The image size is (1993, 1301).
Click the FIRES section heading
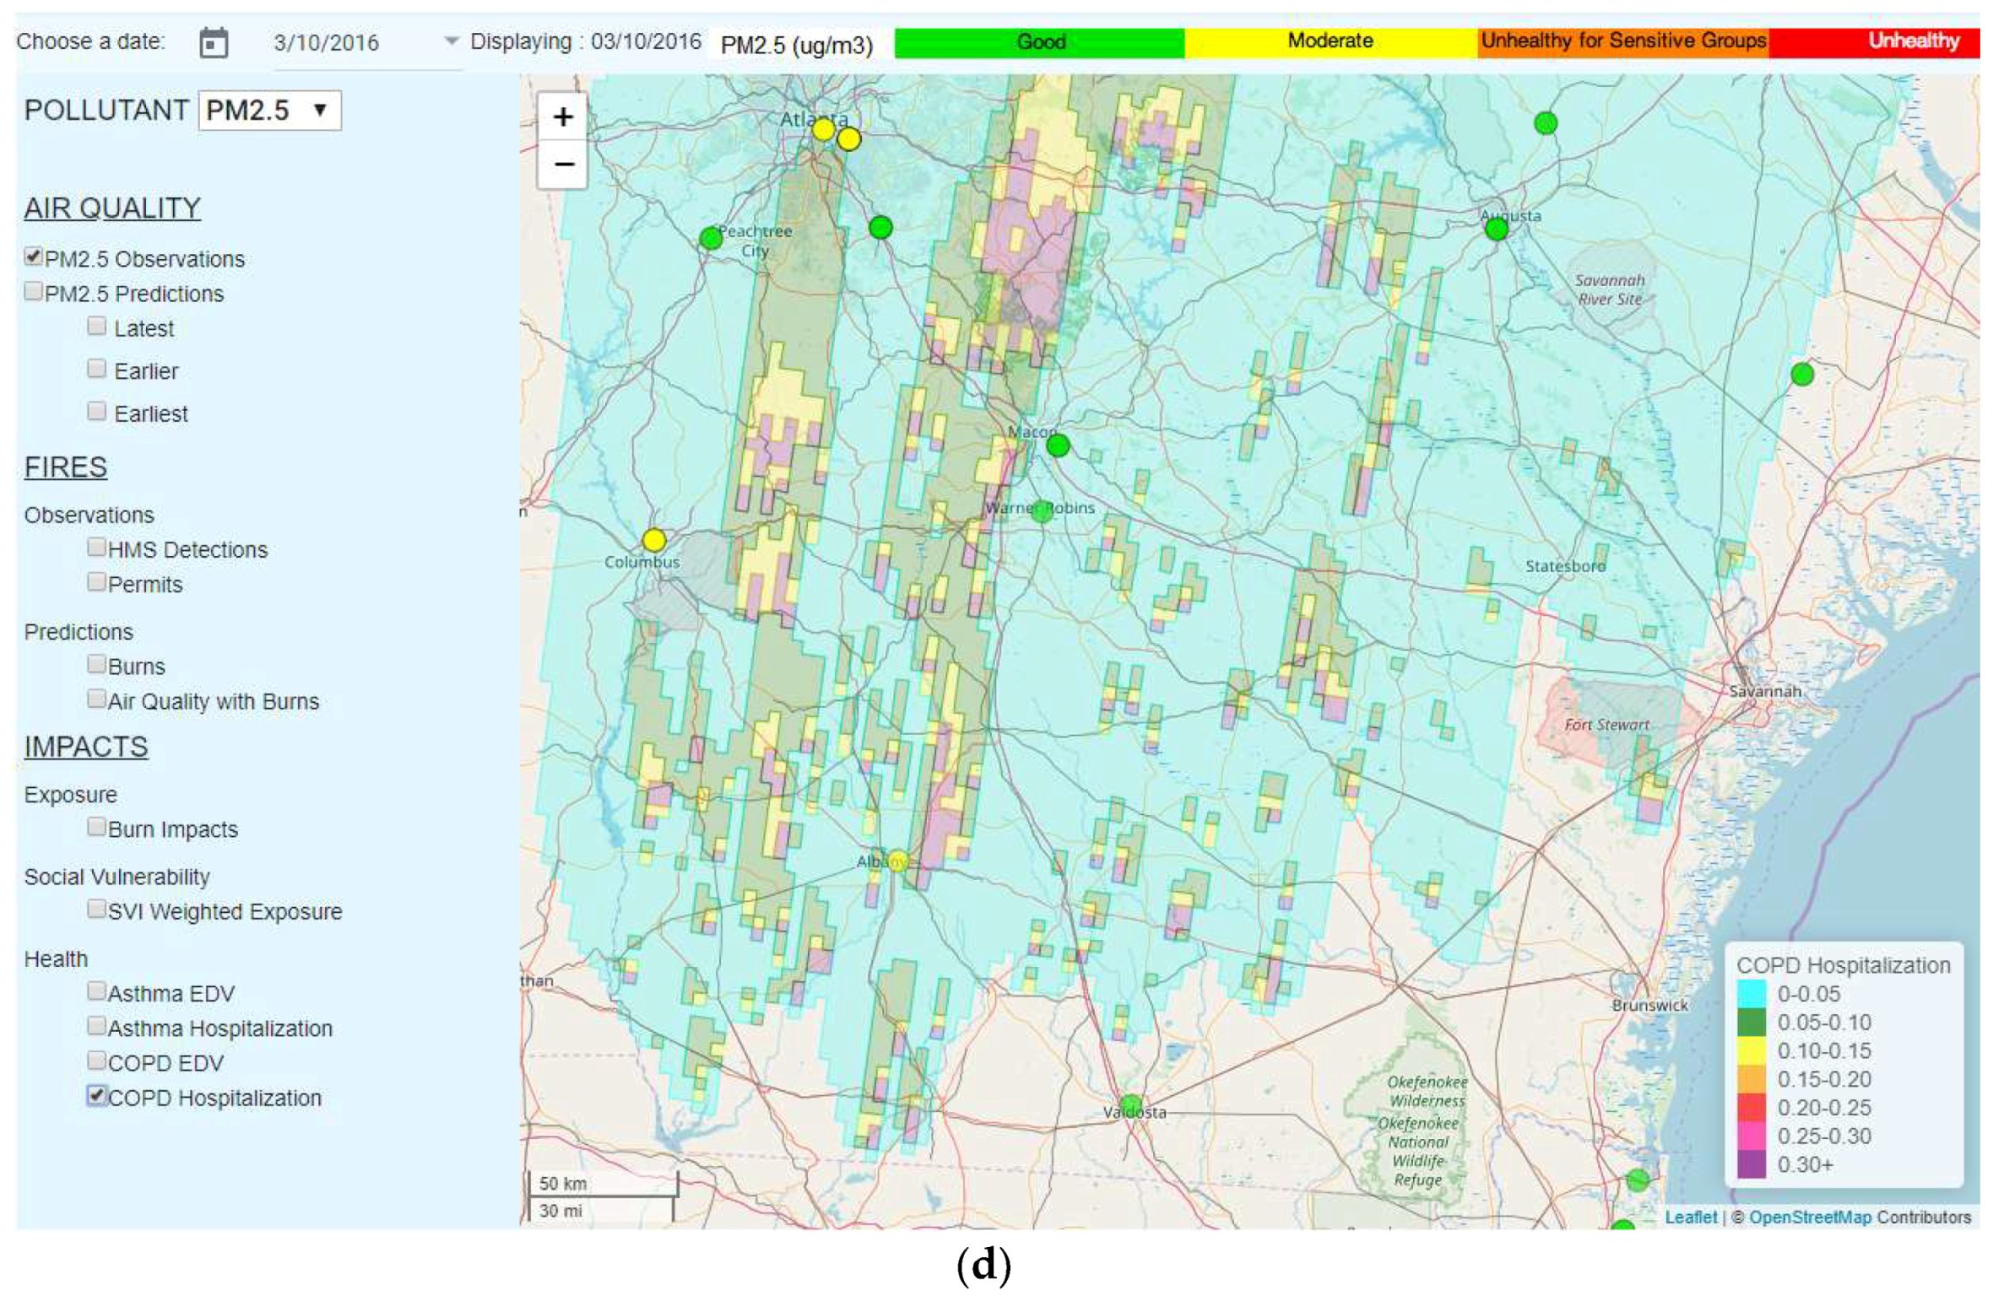(66, 467)
